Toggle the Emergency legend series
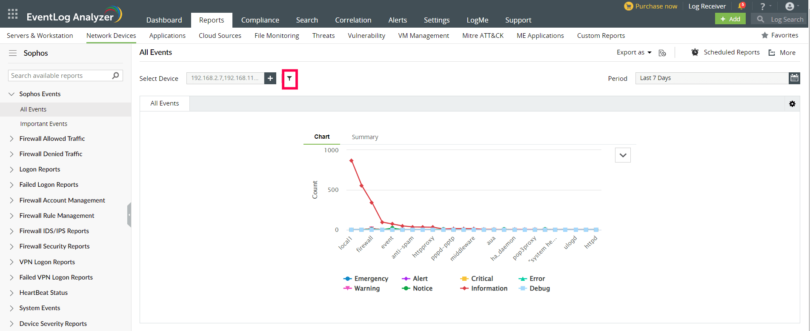 click(366, 279)
